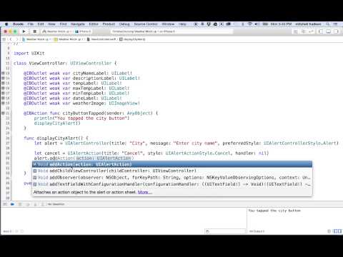The height and width of the screenshot is (257, 343).
Task: Go back in editor history
Action: (11, 39)
